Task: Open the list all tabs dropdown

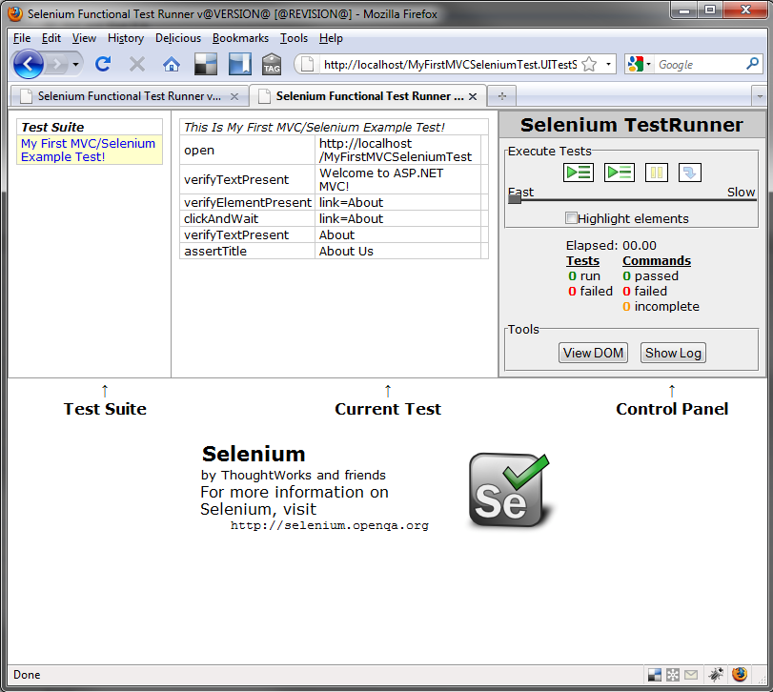Action: coord(760,96)
